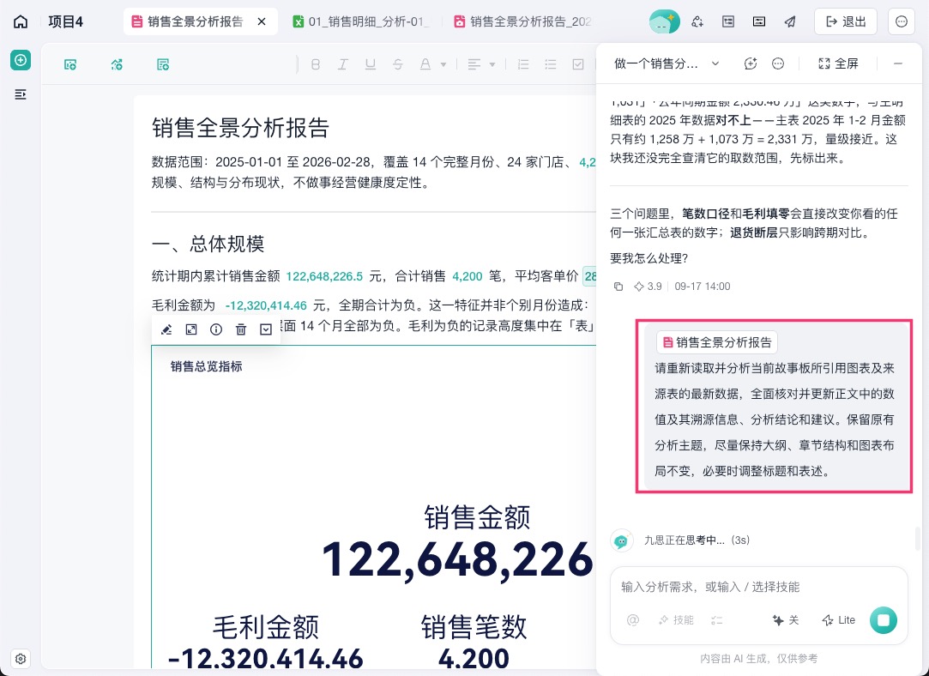929x676 pixels.
Task: Click the top-right ellipsis menu button
Action: 902,22
